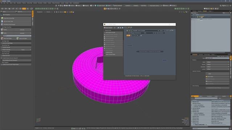Switch to Polygons selection mode
This screenshot has width=232, height=130.
pos(86,6)
